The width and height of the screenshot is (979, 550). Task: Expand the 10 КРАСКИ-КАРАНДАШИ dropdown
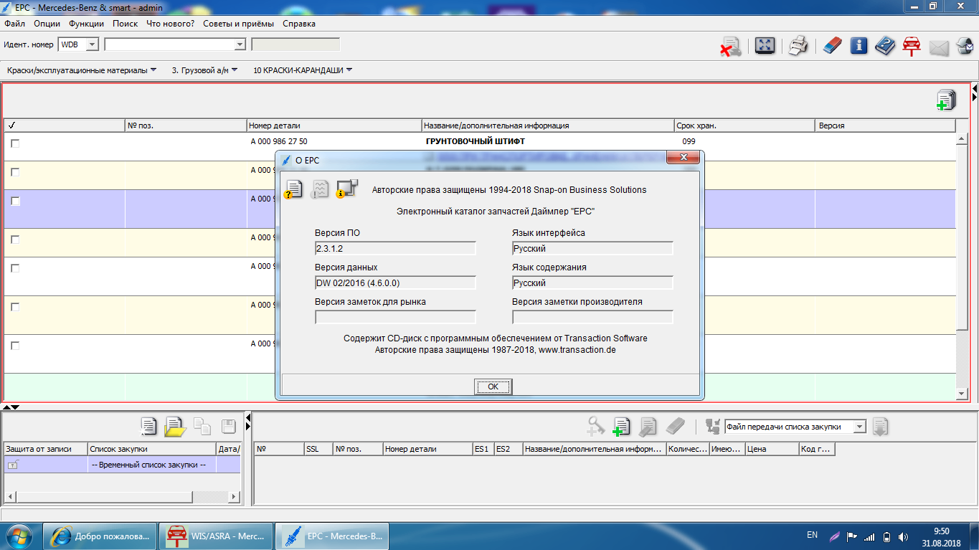coord(349,70)
